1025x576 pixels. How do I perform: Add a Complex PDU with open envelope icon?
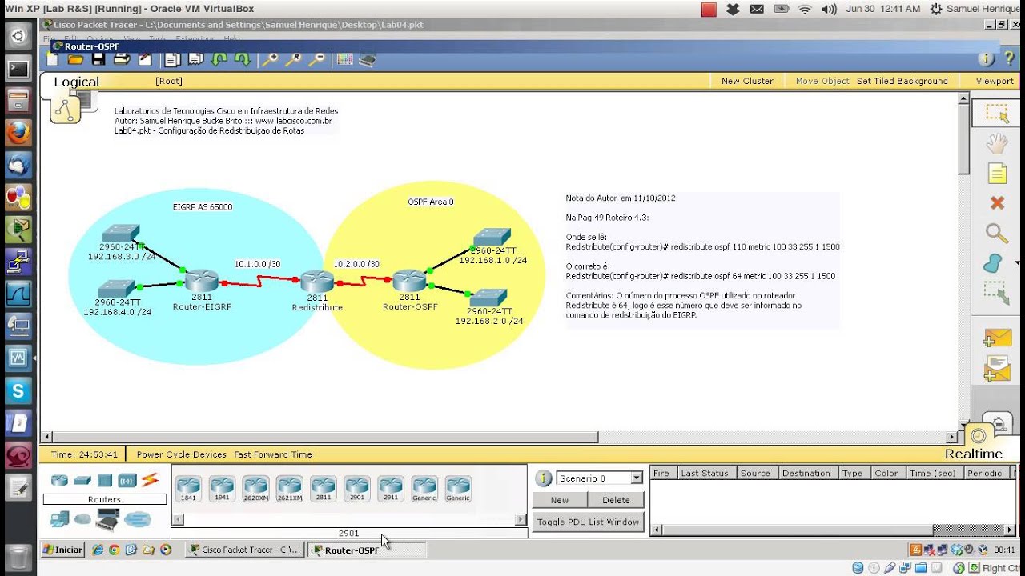tap(998, 368)
